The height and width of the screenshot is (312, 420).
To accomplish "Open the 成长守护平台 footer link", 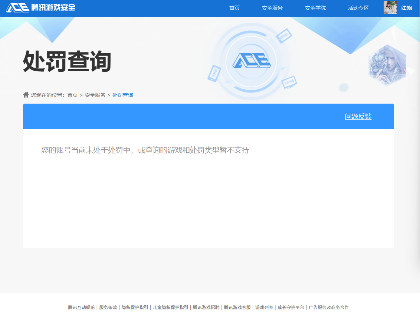I will tap(291, 308).
